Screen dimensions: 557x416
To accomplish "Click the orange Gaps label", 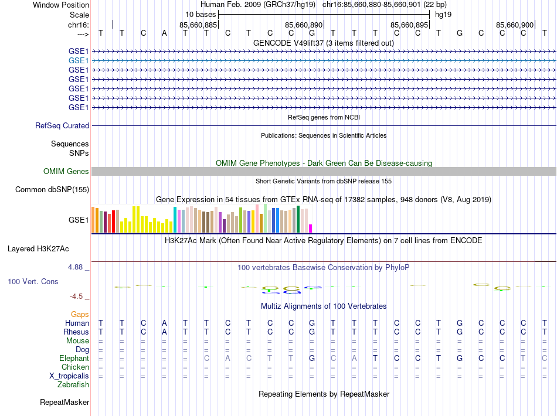I will pyautogui.click(x=80, y=315).
